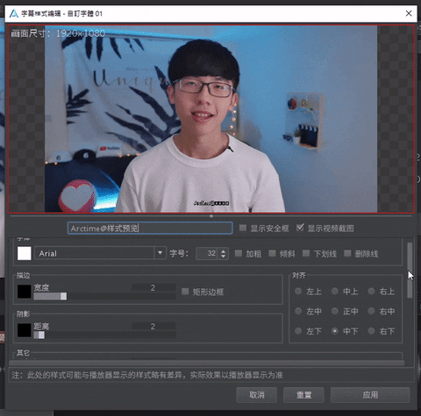The width and height of the screenshot is (421, 416).
Task: Increase font size with up arrow
Action: (x=224, y=250)
